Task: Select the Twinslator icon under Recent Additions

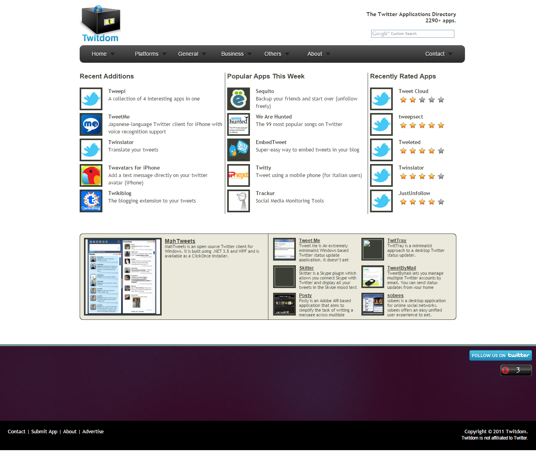Action: coord(91,150)
